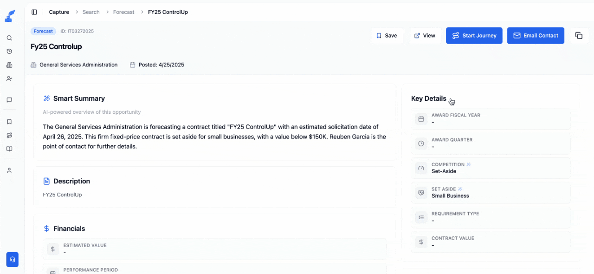Toggle the sidebar collapse panel control

tap(34, 12)
